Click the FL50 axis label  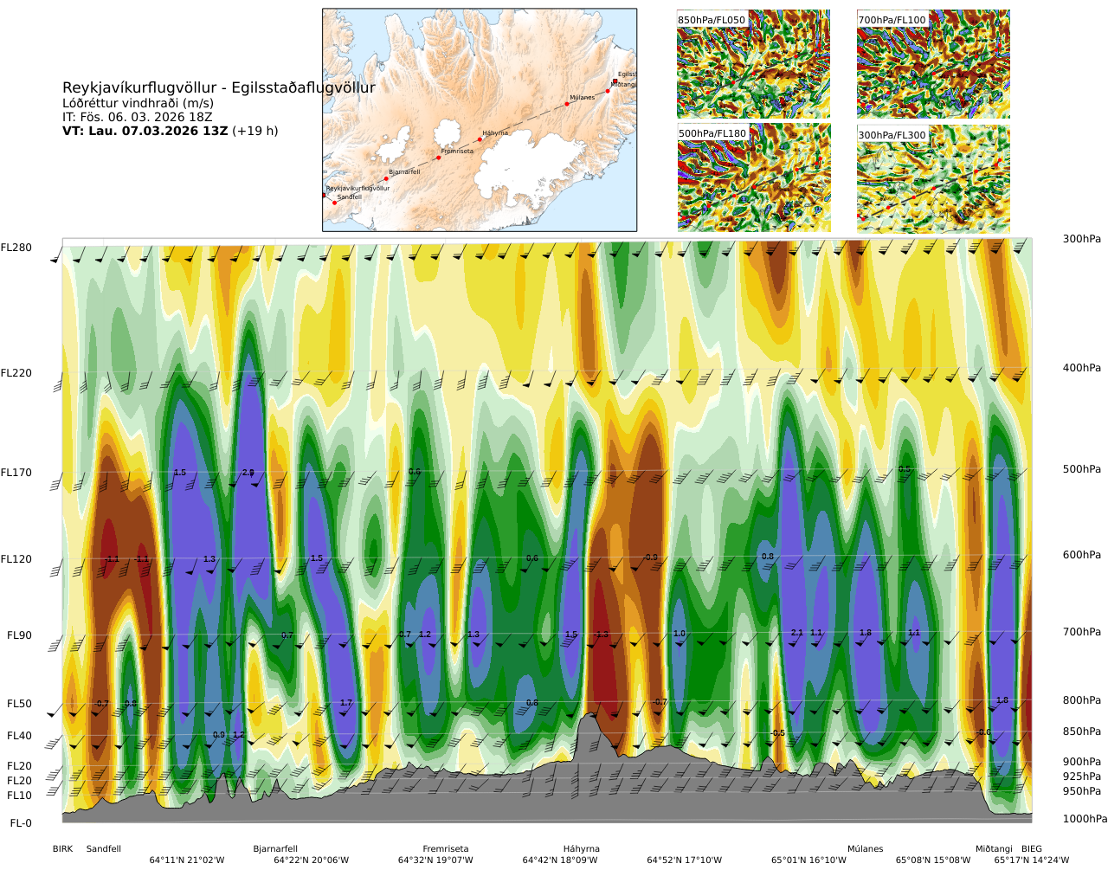(19, 704)
